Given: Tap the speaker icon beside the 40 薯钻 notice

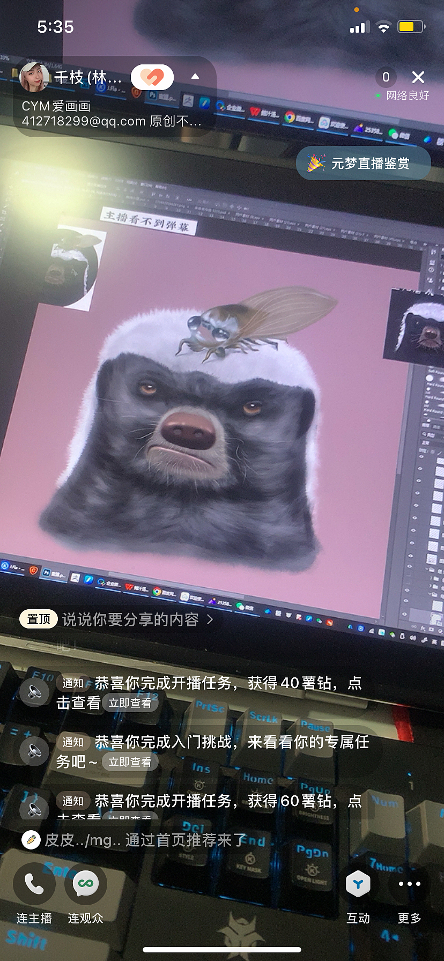Looking at the screenshot, I should click(35, 692).
